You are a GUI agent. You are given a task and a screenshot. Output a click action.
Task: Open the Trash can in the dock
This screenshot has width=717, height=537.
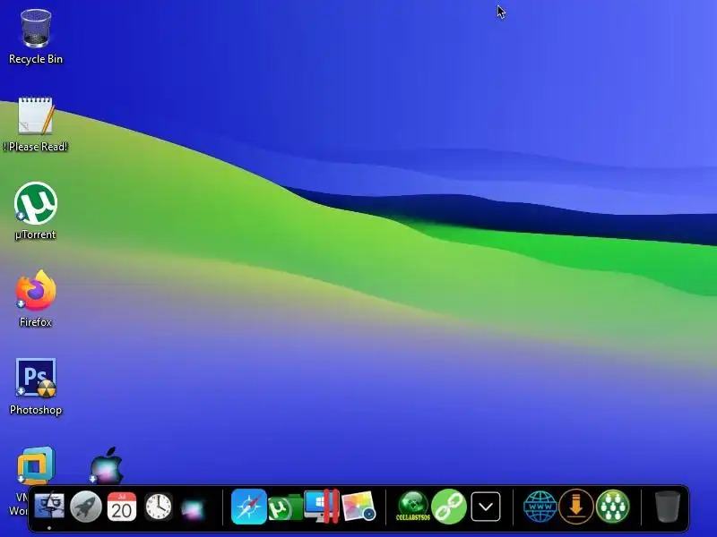coord(668,507)
